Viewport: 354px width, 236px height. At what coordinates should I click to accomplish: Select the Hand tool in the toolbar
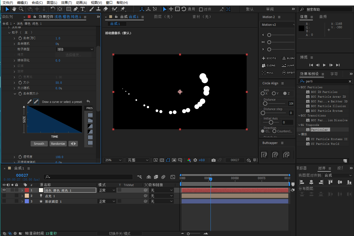(14, 9)
